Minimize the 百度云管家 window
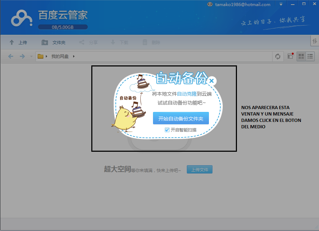319x231 pixels. coord(293,4)
